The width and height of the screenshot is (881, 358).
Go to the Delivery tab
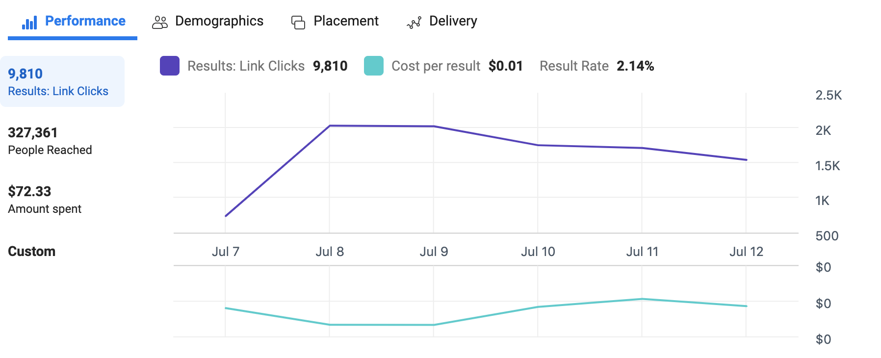453,21
